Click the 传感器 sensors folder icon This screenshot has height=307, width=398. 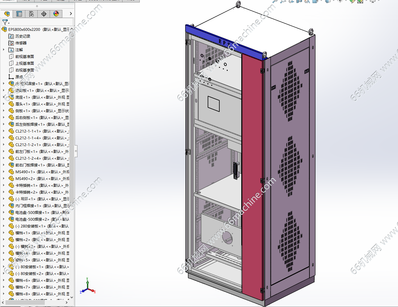[11, 43]
